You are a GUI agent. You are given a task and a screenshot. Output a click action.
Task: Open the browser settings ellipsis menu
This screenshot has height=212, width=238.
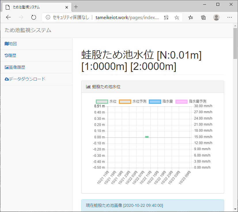coord(229,18)
